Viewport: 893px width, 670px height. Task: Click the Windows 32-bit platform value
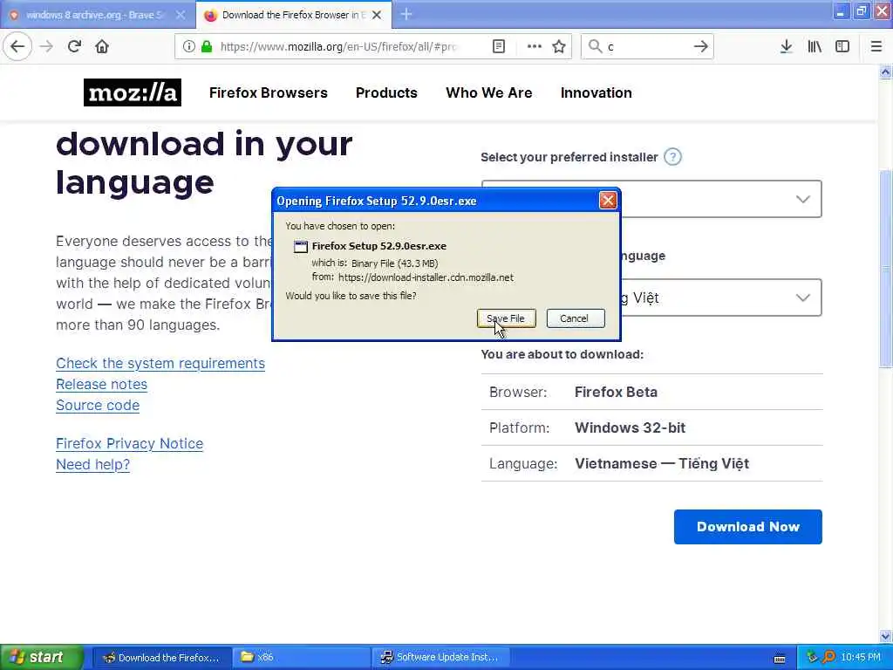(630, 427)
